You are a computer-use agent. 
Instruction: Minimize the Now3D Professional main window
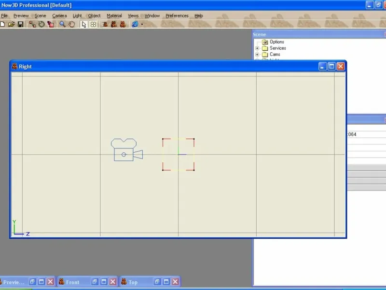click(x=370, y=5)
